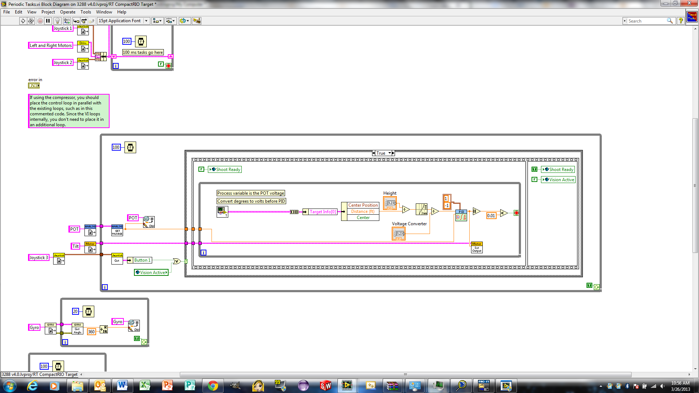Open the Tools menu
Viewport: 699px width, 393px height.
[x=86, y=12]
